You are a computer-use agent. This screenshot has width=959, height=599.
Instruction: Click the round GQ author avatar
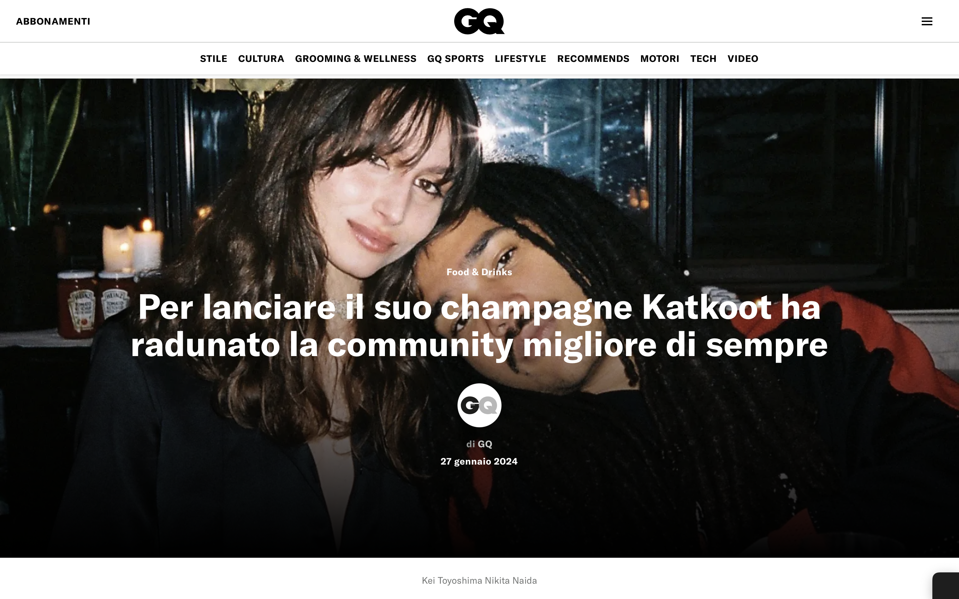pyautogui.click(x=479, y=405)
